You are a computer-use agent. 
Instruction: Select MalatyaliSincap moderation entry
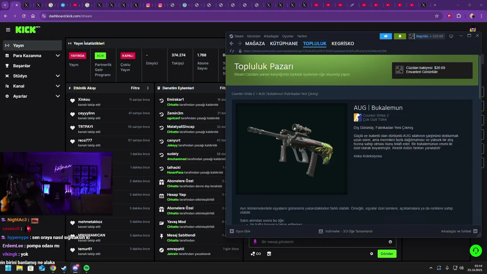[192, 129]
